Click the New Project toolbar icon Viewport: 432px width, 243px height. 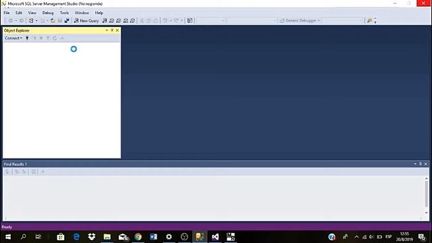pos(31,21)
